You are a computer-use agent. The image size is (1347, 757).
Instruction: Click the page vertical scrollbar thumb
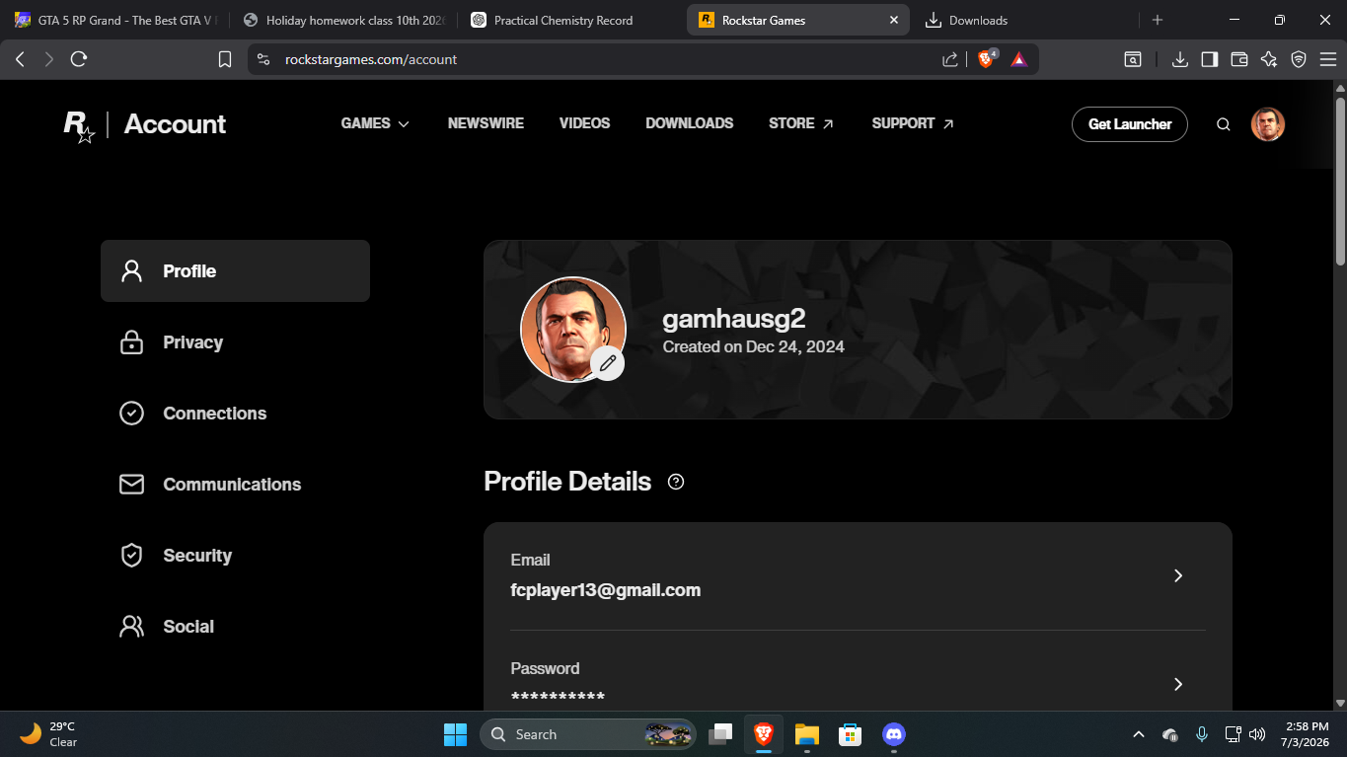coord(1340,181)
